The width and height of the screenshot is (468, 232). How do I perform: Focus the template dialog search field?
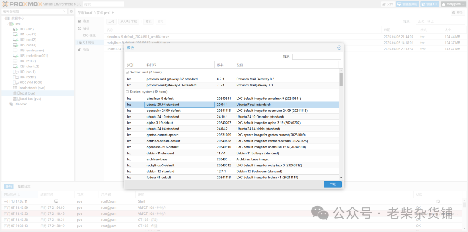coord(317,57)
